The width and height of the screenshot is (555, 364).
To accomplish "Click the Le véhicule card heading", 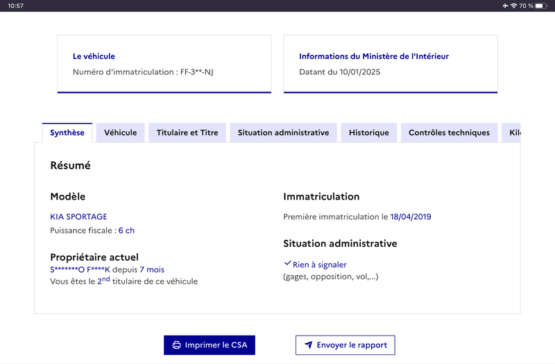I will point(94,56).
